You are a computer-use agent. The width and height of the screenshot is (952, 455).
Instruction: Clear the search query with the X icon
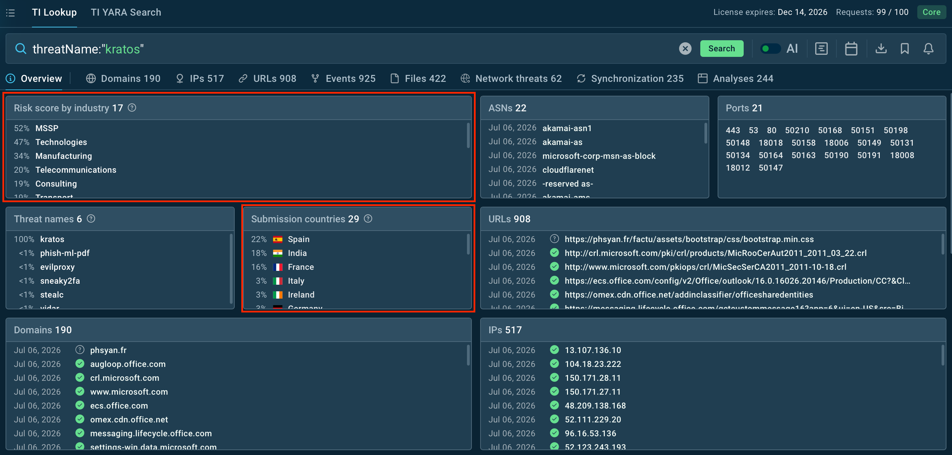click(x=685, y=49)
